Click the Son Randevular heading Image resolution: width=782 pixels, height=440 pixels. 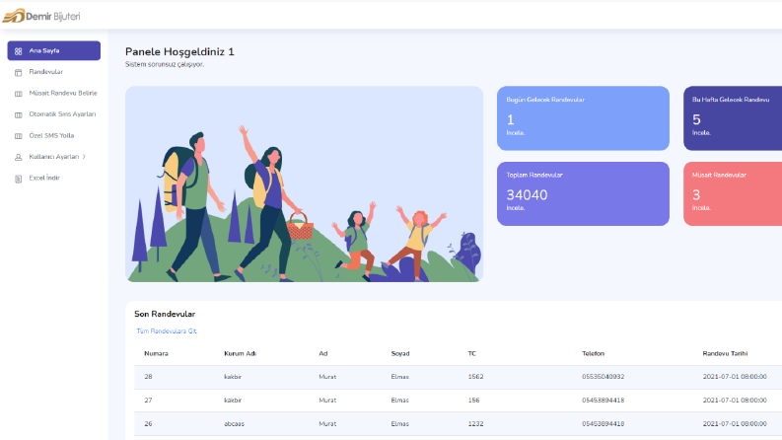[165, 315]
